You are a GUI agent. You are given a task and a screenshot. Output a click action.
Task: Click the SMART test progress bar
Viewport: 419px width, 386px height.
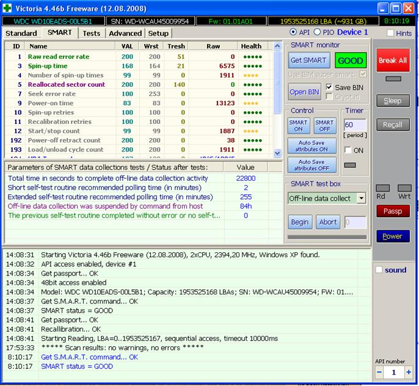(x=327, y=237)
